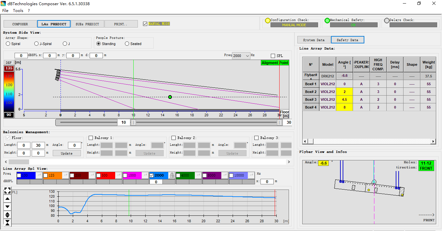This screenshot has height=231, width=442.
Task: Click the green Mechanical Safety indicator light
Action: pyautogui.click(x=327, y=21)
